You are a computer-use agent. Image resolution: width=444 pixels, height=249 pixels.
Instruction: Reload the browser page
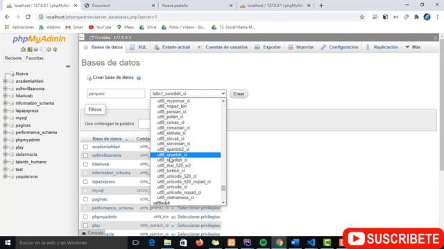[x=28, y=17]
